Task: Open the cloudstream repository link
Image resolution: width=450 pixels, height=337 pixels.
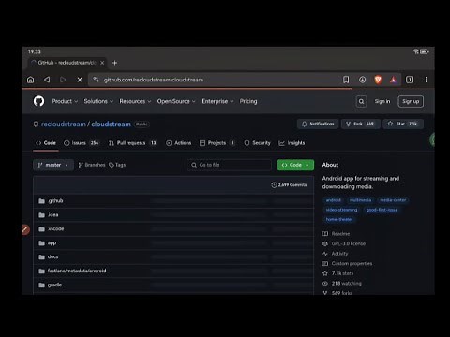Action: click(x=111, y=125)
